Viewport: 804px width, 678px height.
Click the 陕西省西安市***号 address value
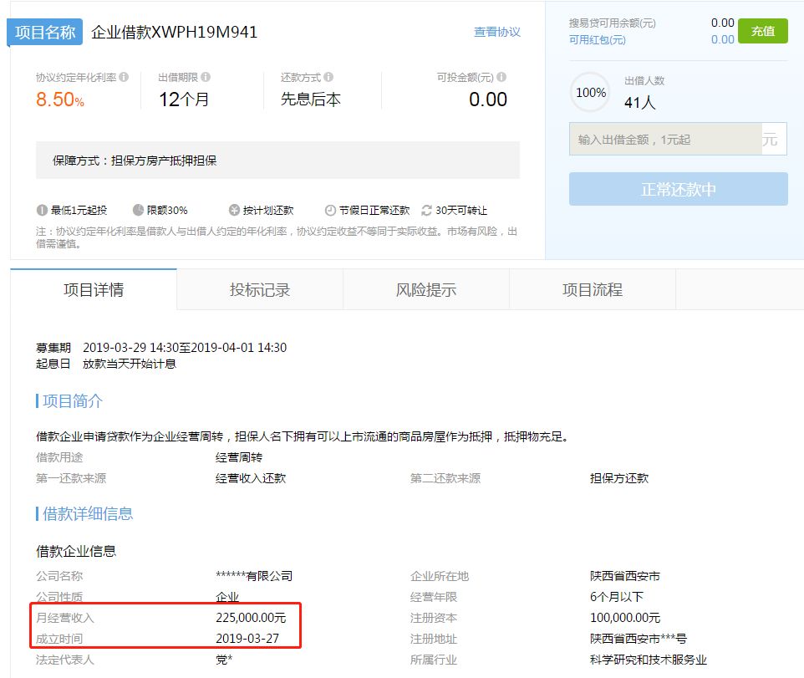pyautogui.click(x=638, y=639)
